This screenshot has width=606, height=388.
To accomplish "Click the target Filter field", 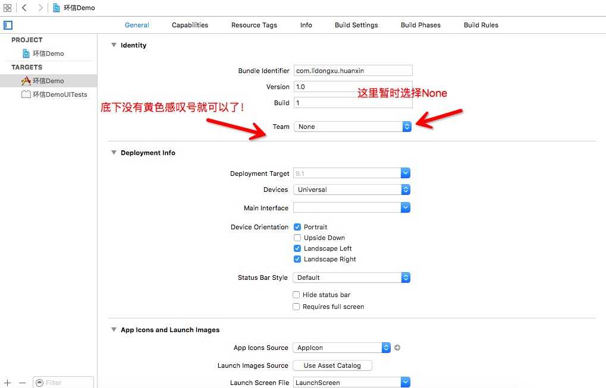I will pyautogui.click(x=64, y=383).
